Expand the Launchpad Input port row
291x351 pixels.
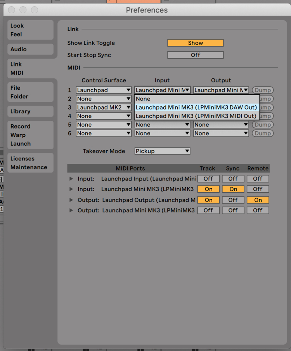pyautogui.click(x=71, y=179)
